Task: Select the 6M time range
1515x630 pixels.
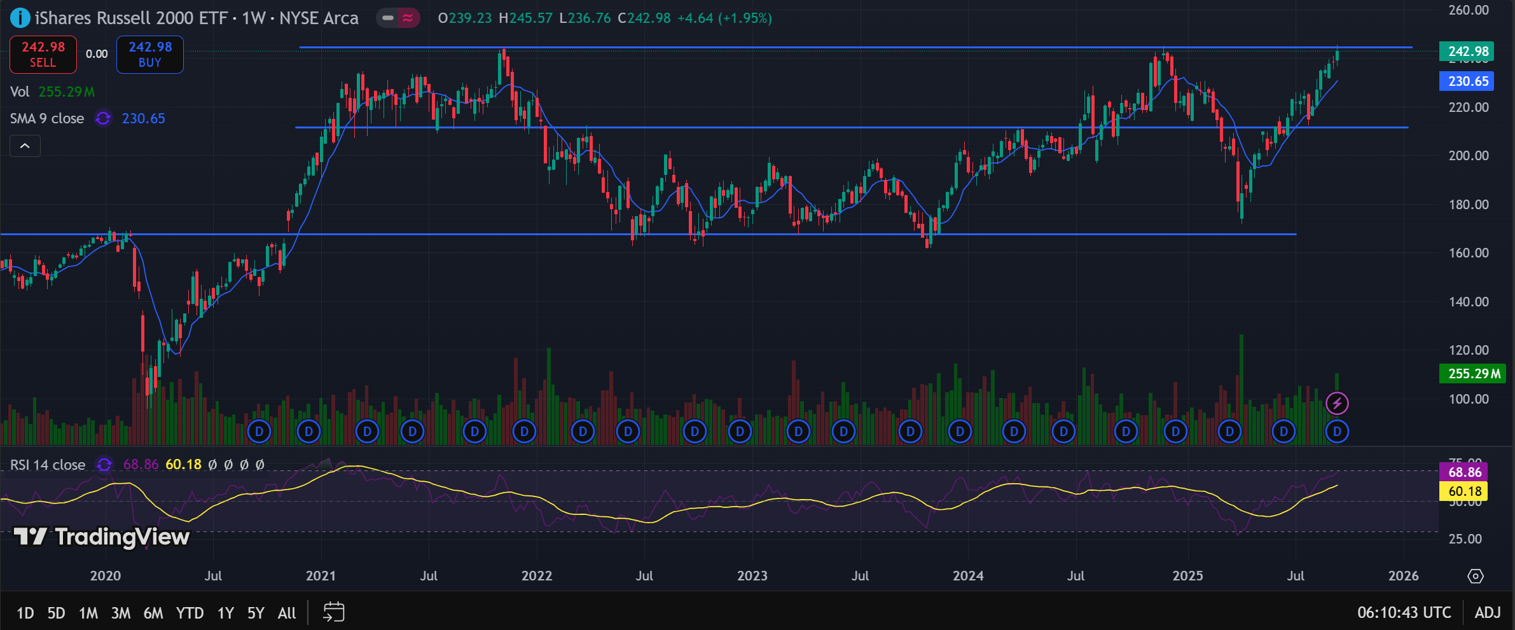Action: click(x=153, y=613)
